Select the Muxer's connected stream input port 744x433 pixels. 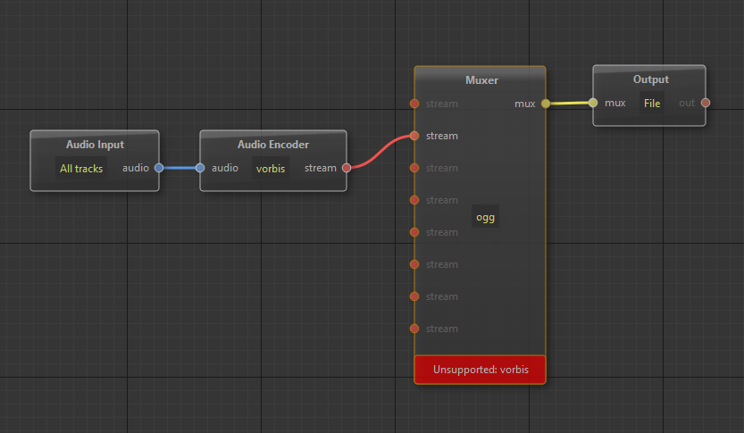tap(414, 136)
